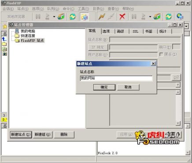Open the Commands menu (命令)
Screen dimensions: 192x163
pos(69,9)
